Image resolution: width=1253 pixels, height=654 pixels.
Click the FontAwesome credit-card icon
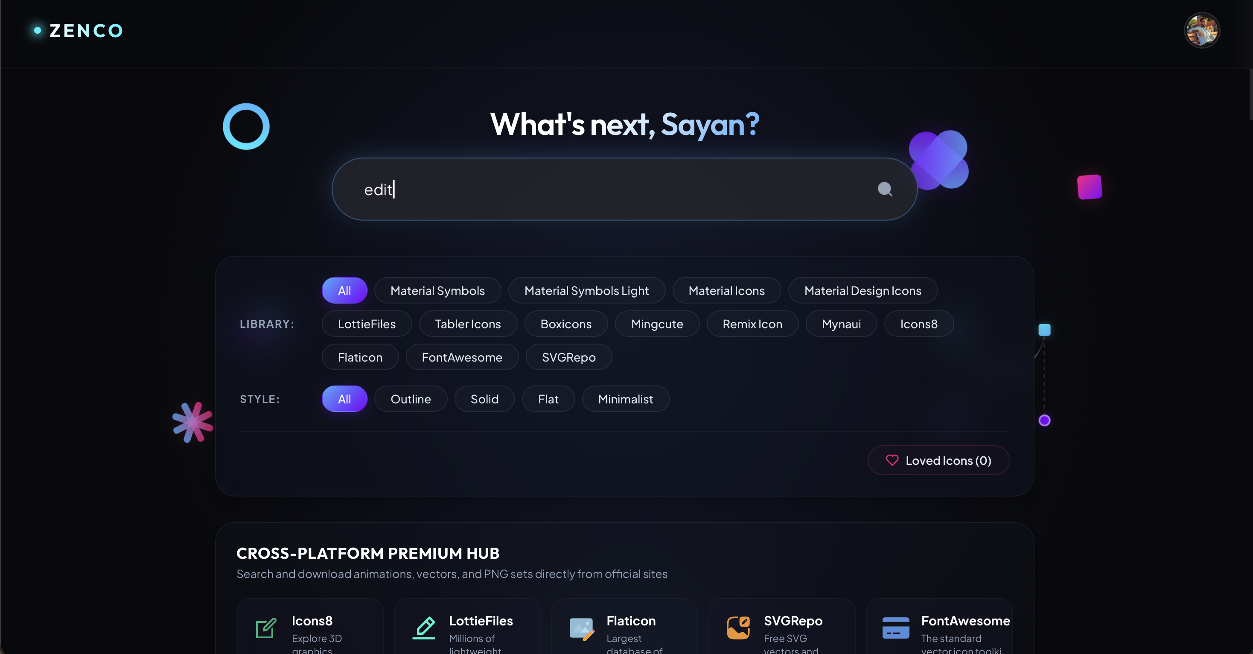pyautogui.click(x=895, y=628)
